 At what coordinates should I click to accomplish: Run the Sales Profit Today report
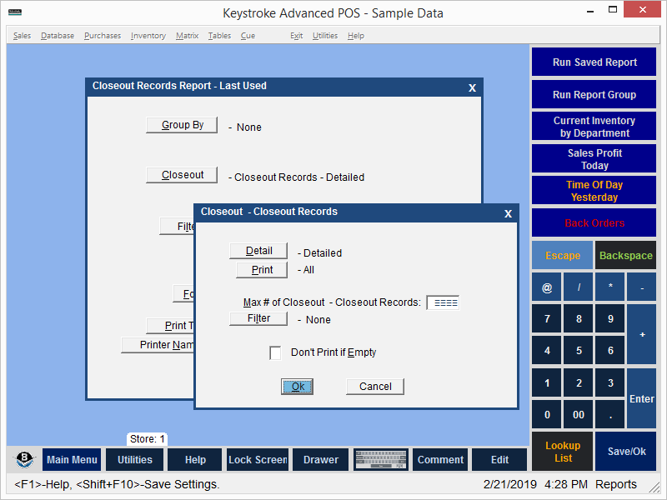594,159
